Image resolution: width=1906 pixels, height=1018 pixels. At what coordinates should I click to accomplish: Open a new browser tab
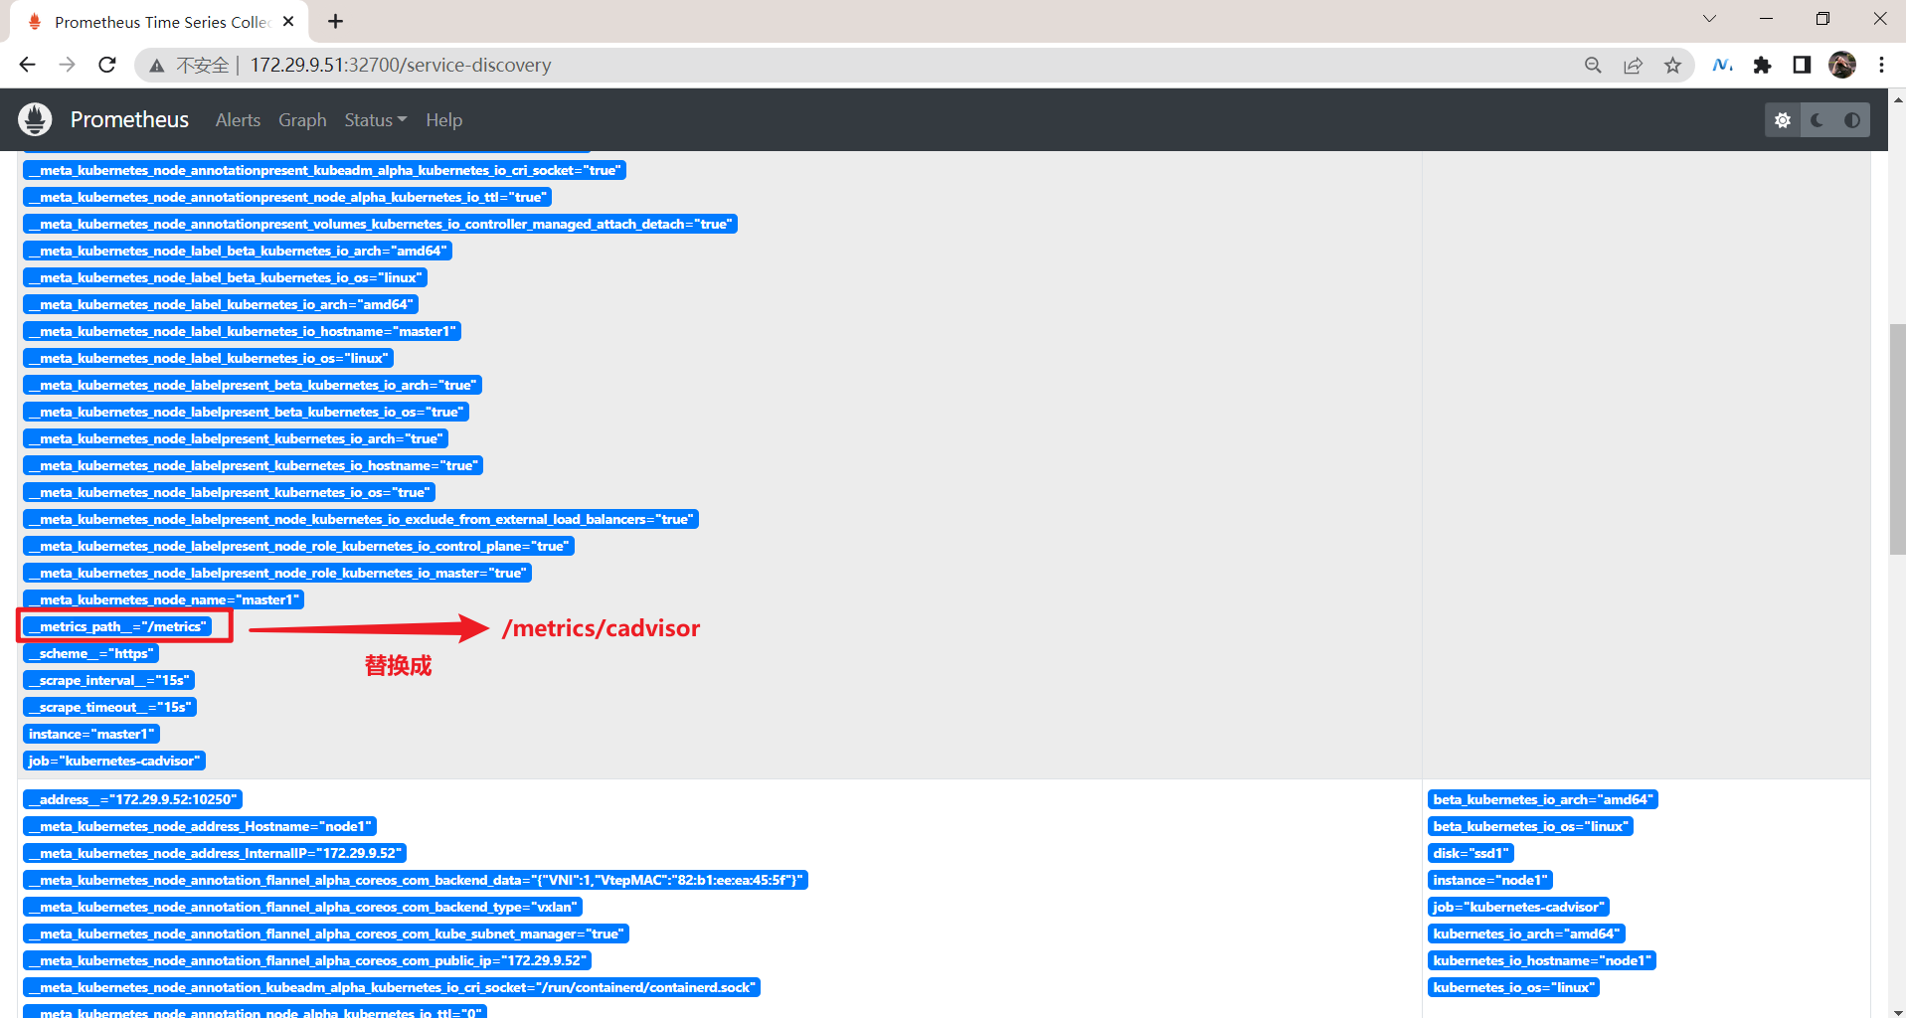[x=336, y=21]
